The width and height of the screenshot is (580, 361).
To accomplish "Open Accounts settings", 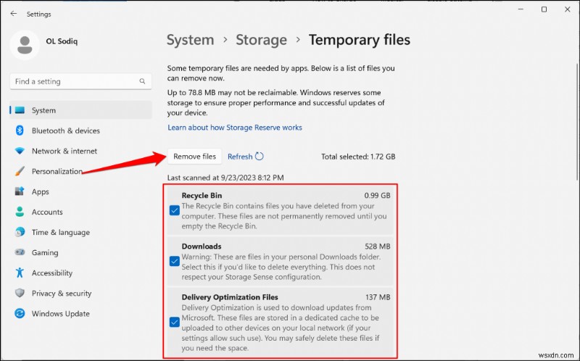I will tap(80, 212).
